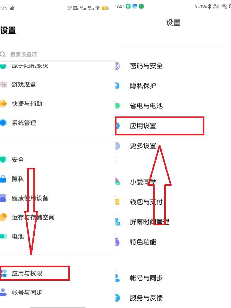Tap the orange arrow icon beside 快捷与辅助
Image resolution: width=231 pixels, height=308 pixels.
3,104
